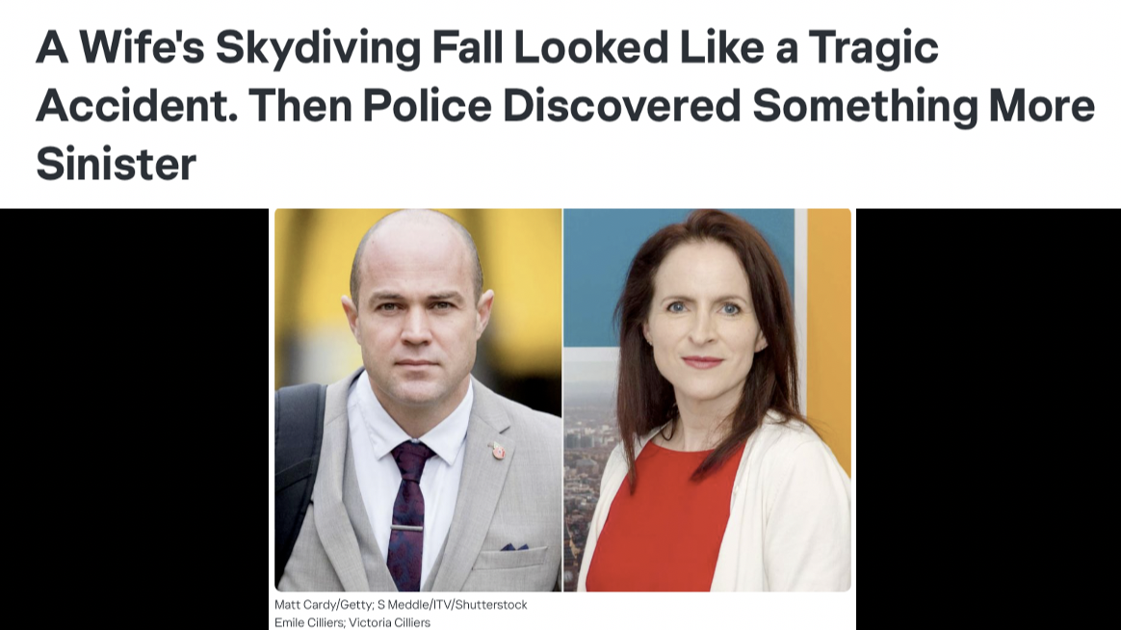Viewport: 1121px width, 630px height.
Task: Click 'Police Discovered' in the headline
Action: click(x=551, y=106)
